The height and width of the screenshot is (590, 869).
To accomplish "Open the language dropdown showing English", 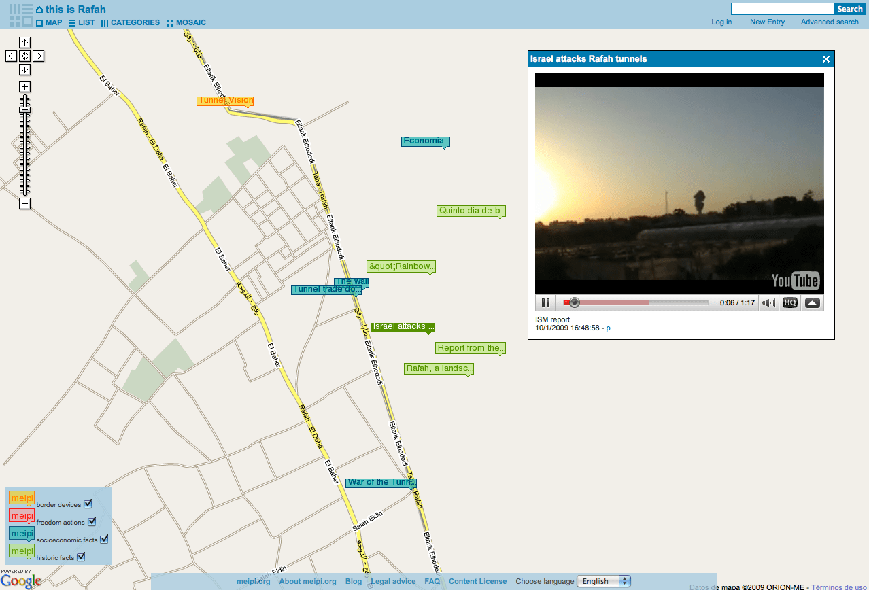I will [x=604, y=581].
